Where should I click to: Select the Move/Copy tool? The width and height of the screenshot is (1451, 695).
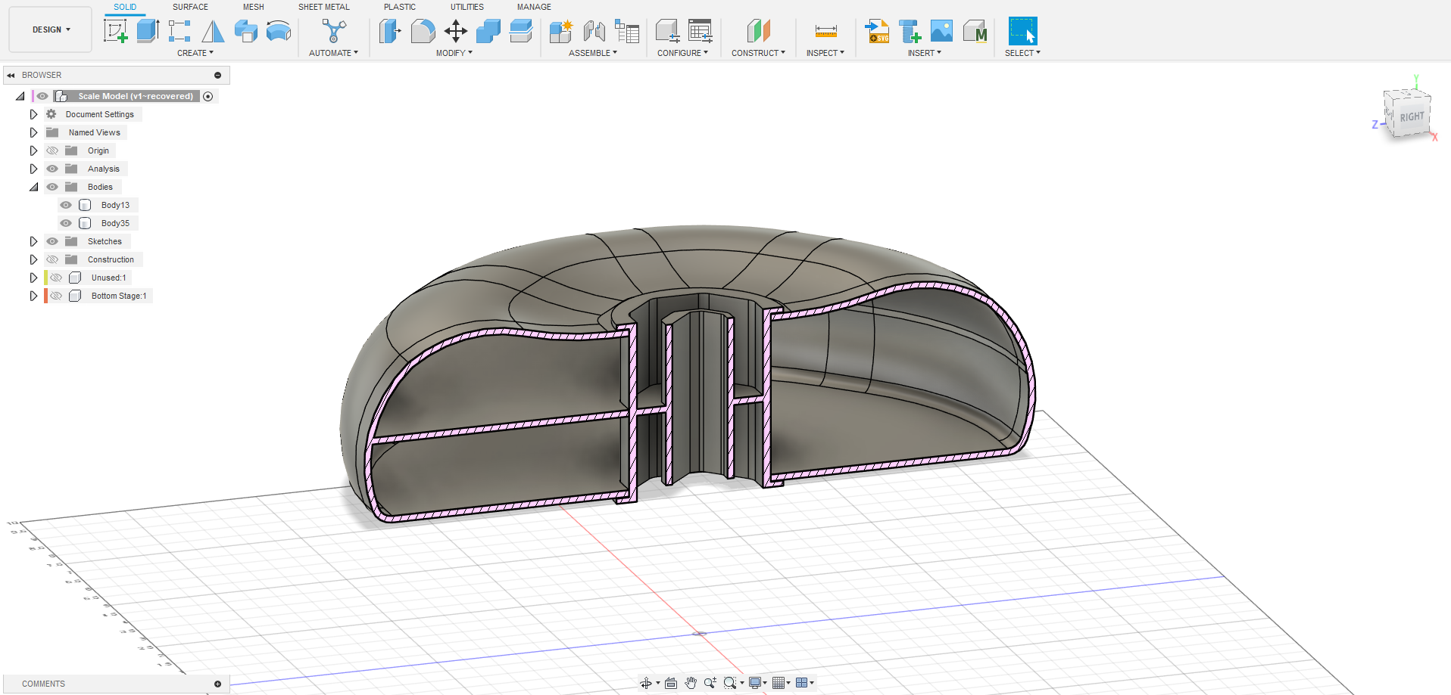coord(455,31)
